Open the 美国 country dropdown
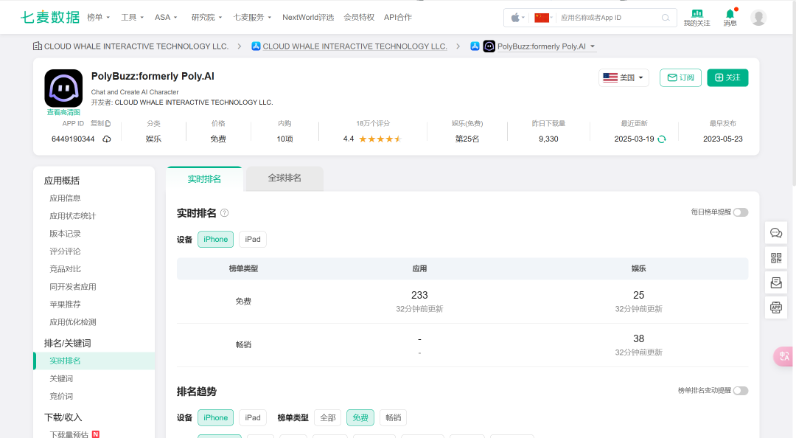Screen dimensions: 796x438 point(624,77)
